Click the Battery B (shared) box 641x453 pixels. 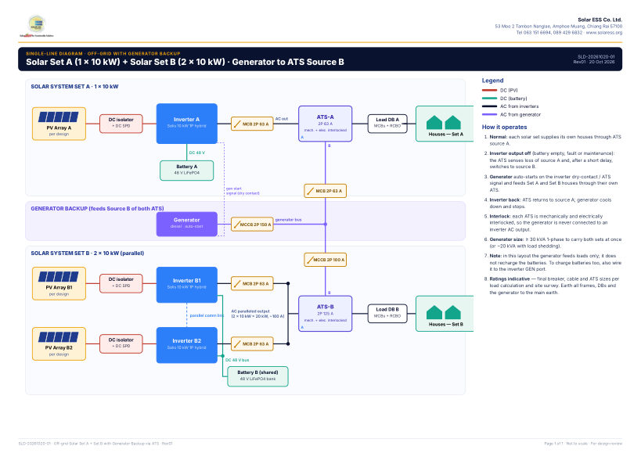coord(258,376)
